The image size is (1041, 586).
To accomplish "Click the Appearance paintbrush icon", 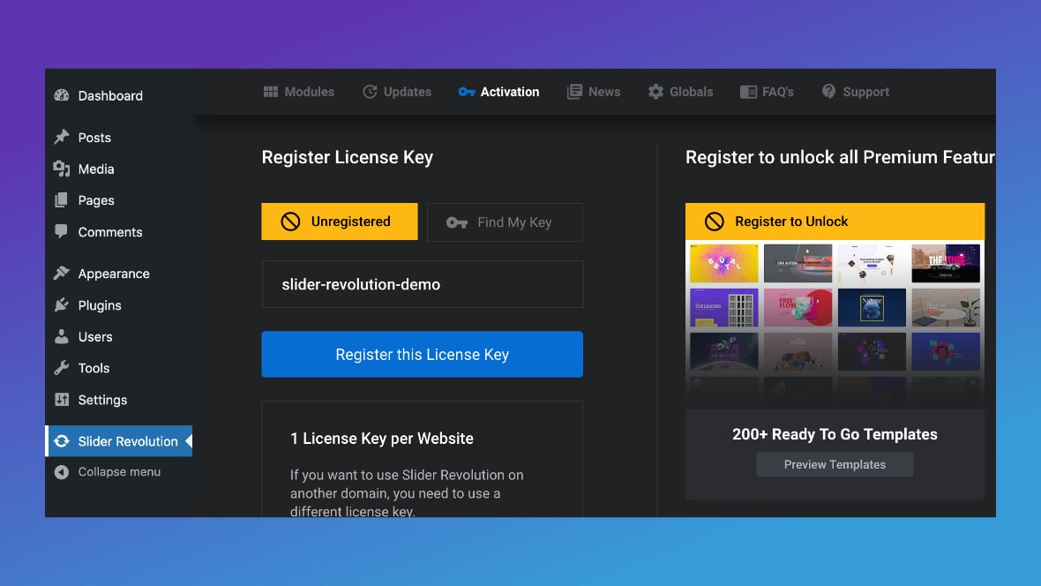I will 62,273.
